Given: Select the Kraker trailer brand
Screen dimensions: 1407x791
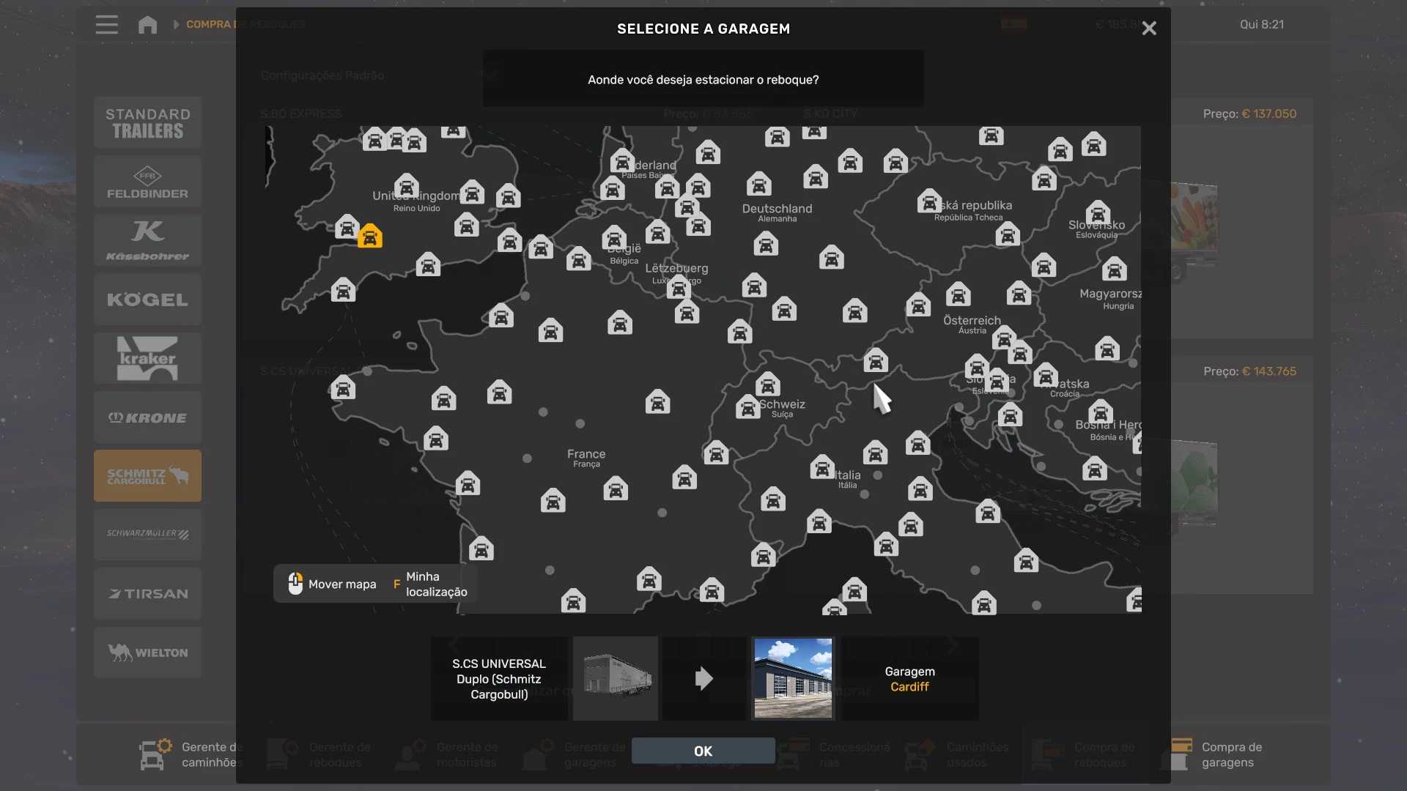Looking at the screenshot, I should (147, 358).
